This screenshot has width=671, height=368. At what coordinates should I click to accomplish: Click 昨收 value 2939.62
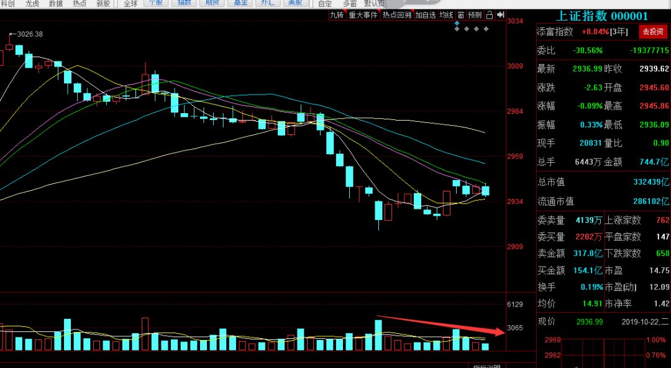coord(654,69)
